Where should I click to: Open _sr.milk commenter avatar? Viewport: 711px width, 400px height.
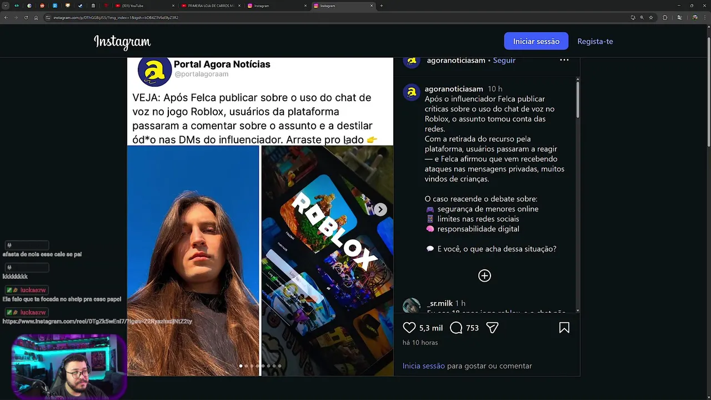click(x=412, y=306)
